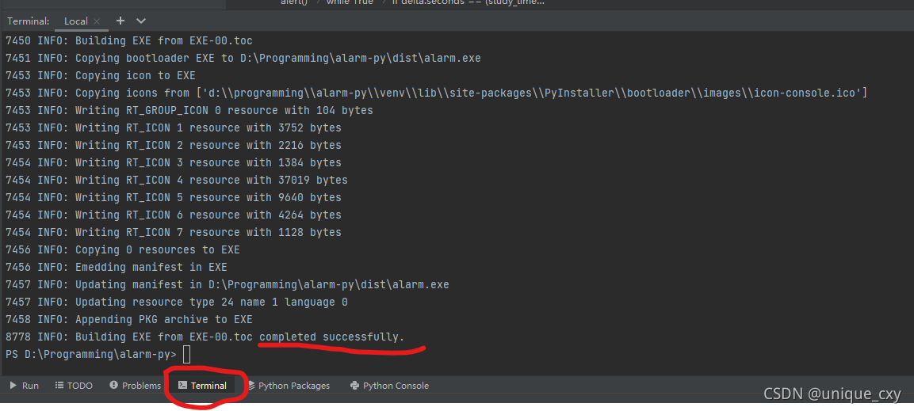
Task: Switch to the Terminal tool window
Action: [203, 386]
